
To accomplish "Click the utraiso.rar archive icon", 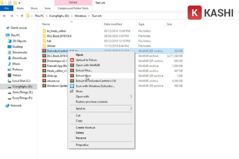I will (x=44, y=81).
